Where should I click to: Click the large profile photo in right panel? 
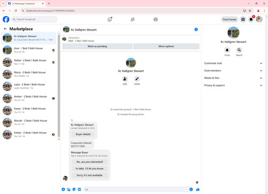pos(233,33)
